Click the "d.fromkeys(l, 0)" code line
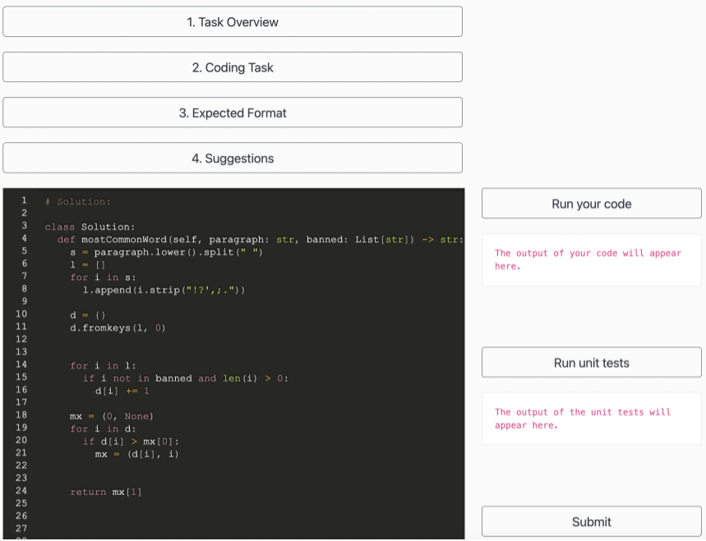The width and height of the screenshot is (706, 541). click(118, 328)
